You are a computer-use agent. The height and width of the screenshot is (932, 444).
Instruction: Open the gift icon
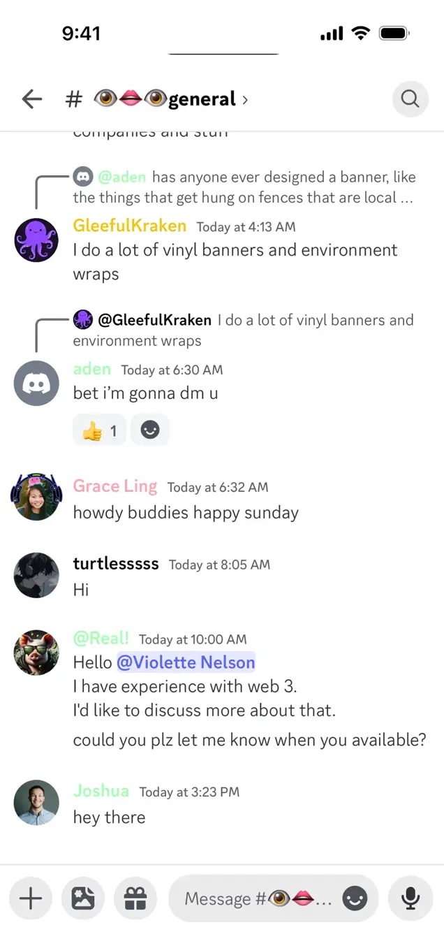pos(135,898)
